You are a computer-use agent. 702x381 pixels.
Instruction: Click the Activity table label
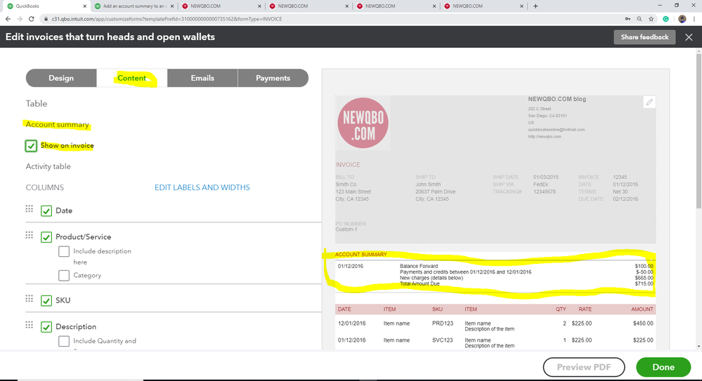[x=48, y=166]
